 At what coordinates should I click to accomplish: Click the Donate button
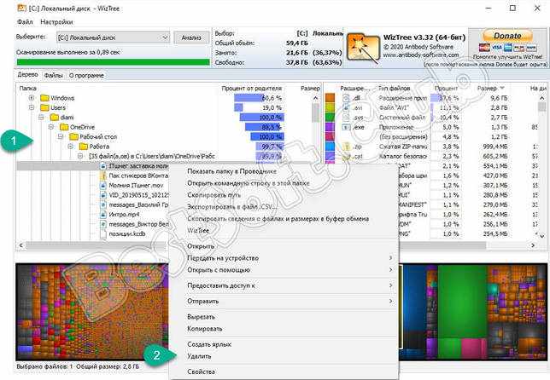(x=507, y=36)
